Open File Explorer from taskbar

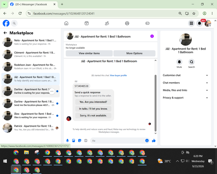coord(26,153)
